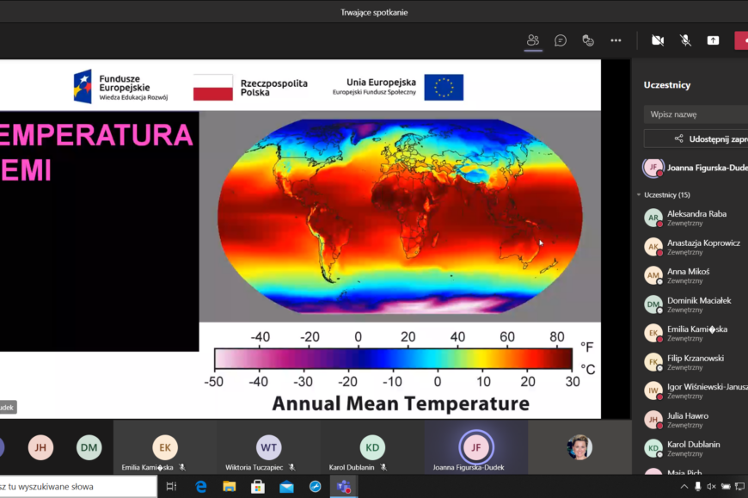Select Joanna Figurska-Dudek video tile
748x498 pixels.
(x=476, y=447)
